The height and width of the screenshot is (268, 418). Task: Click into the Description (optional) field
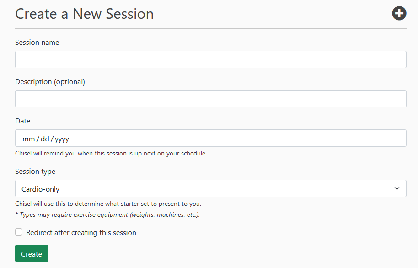point(210,99)
